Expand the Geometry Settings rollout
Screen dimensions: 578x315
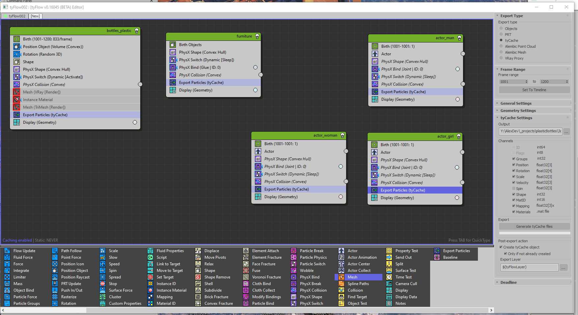[518, 111]
